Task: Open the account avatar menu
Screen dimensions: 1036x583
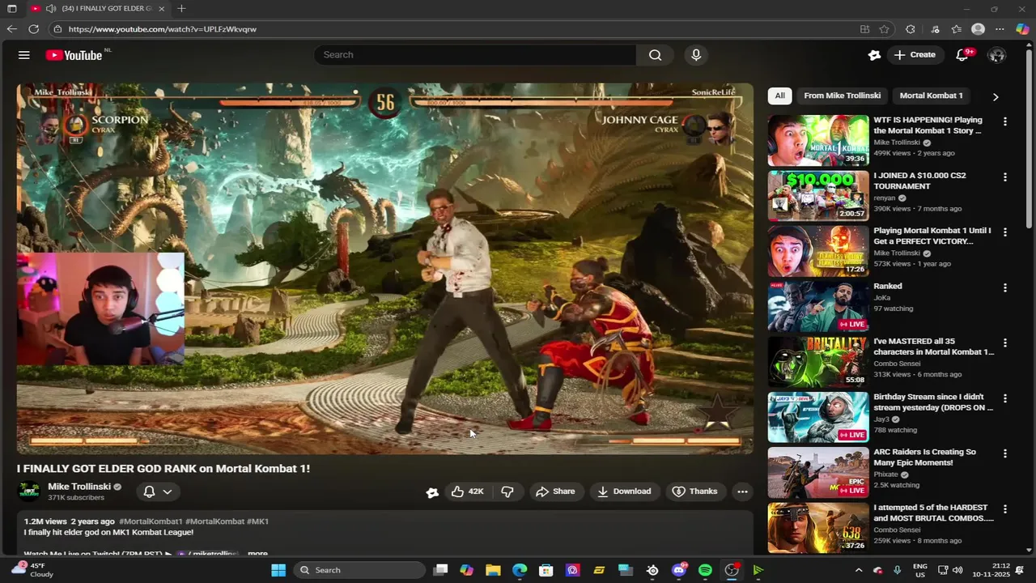Action: 996,55
